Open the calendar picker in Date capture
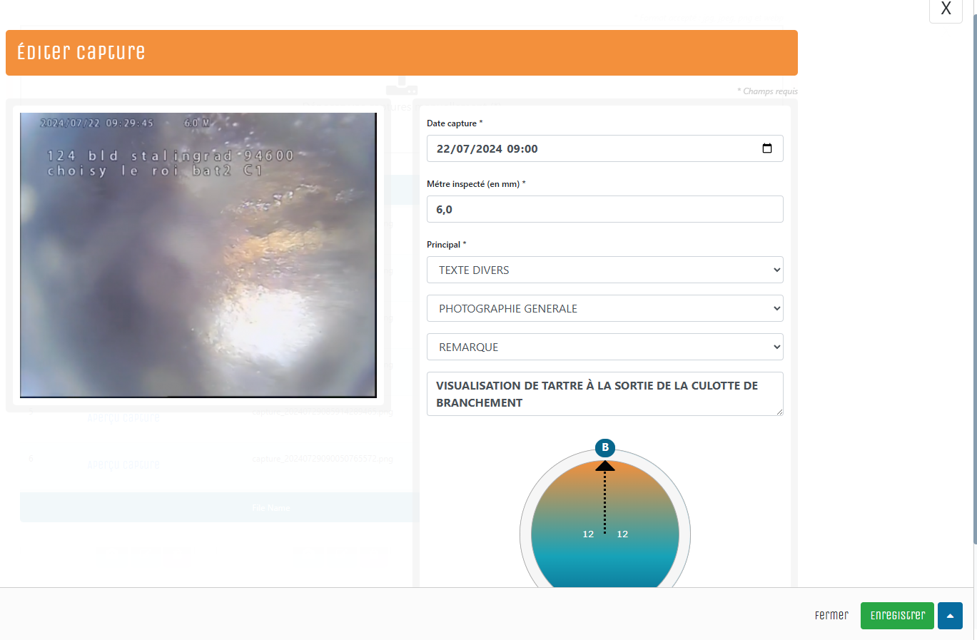 tap(767, 148)
